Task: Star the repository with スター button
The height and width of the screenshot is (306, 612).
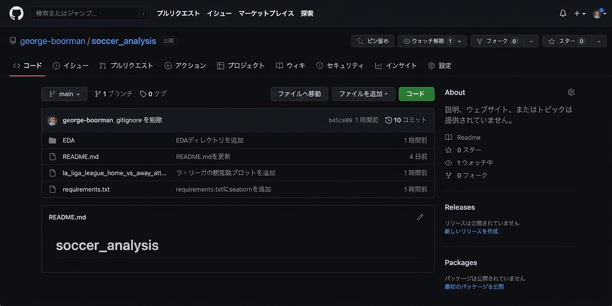Action: pyautogui.click(x=566, y=41)
